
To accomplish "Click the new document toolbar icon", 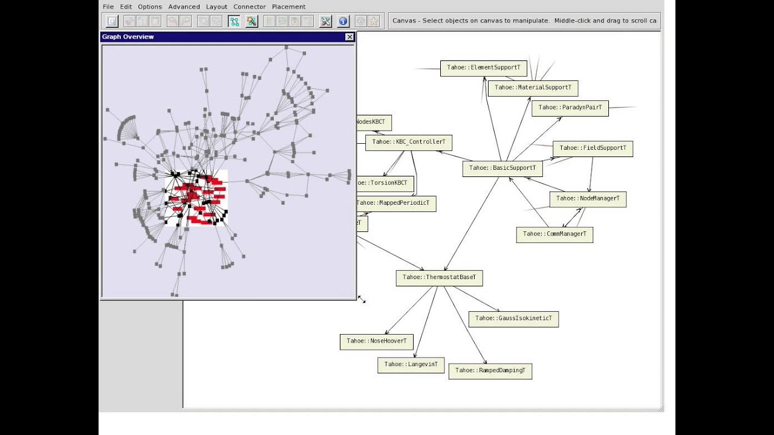I will click(x=112, y=21).
